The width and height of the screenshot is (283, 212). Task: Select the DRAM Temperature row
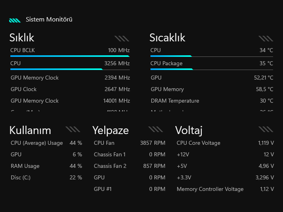pyautogui.click(x=212, y=101)
